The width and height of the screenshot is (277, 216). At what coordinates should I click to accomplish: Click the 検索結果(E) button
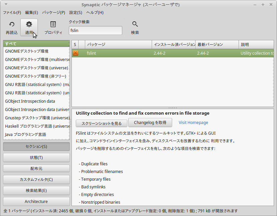coord(36,190)
